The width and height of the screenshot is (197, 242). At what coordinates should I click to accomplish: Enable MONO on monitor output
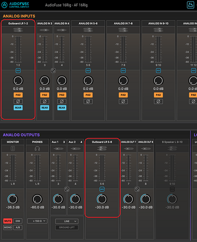tap(8, 227)
